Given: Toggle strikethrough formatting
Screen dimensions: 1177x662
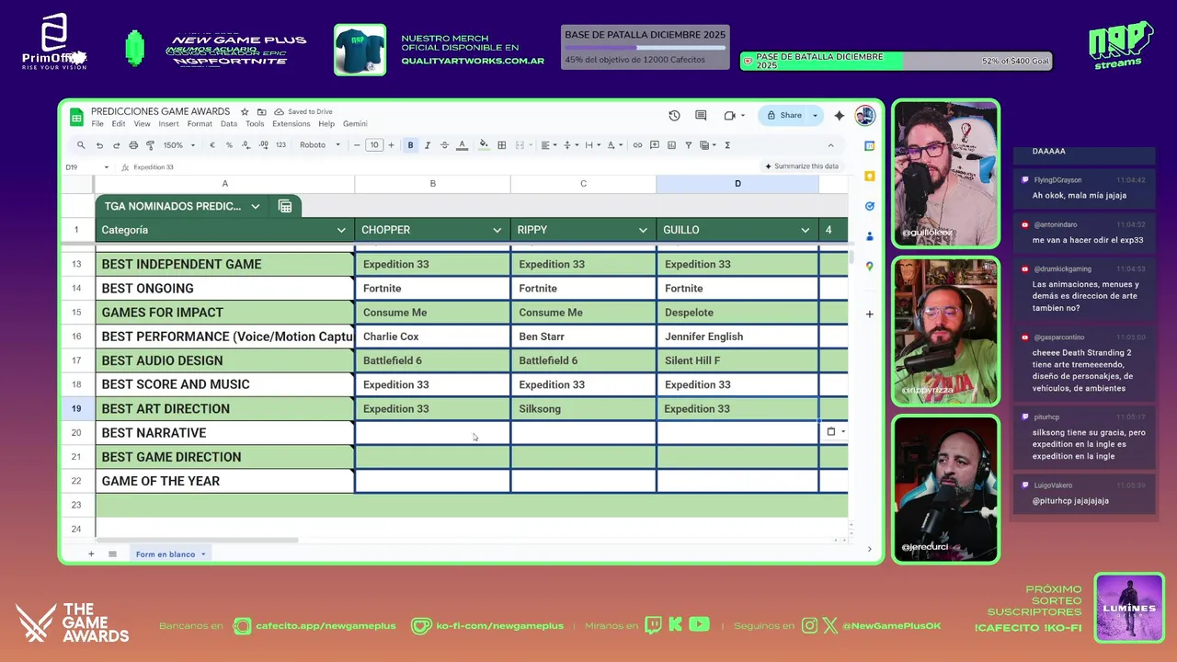Looking at the screenshot, I should tap(444, 145).
